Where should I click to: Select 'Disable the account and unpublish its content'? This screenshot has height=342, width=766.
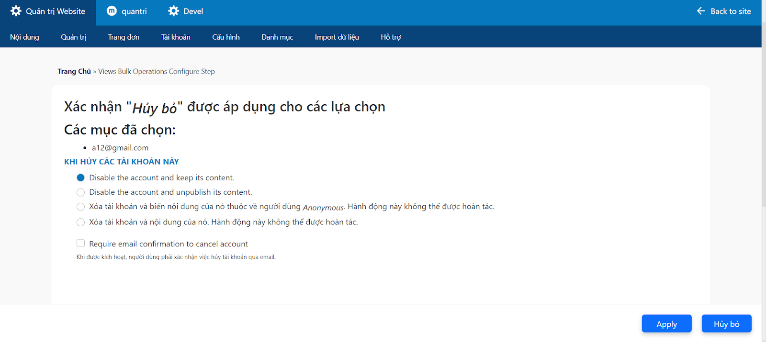coord(80,192)
